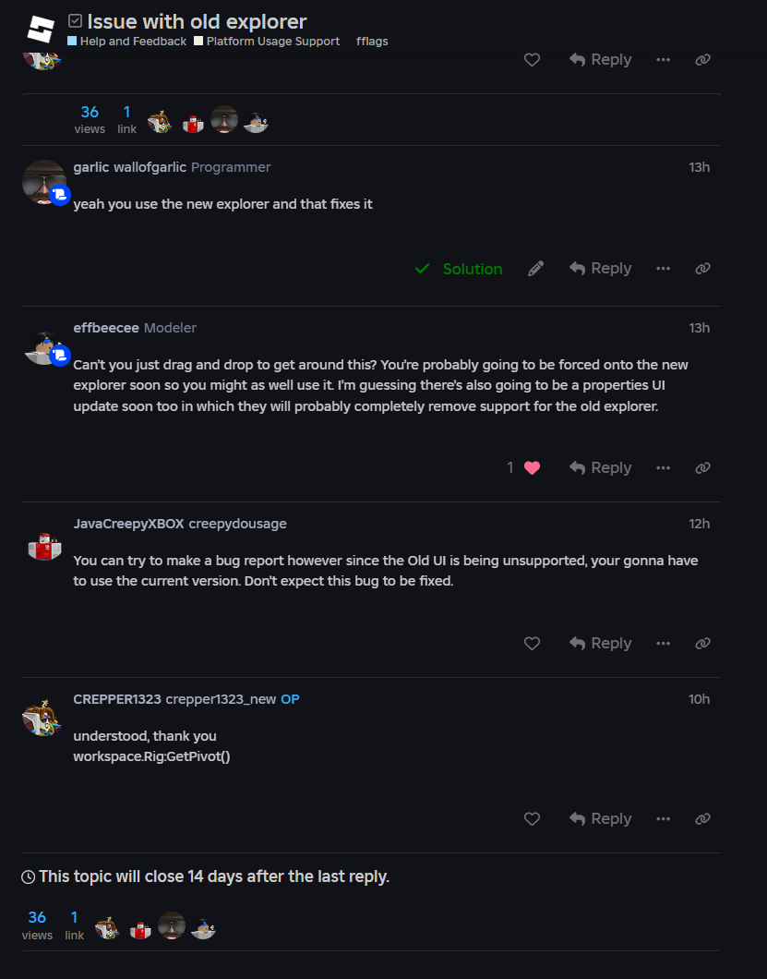Like CREPPER1323's thank you post
This screenshot has height=979, width=767.
click(532, 819)
